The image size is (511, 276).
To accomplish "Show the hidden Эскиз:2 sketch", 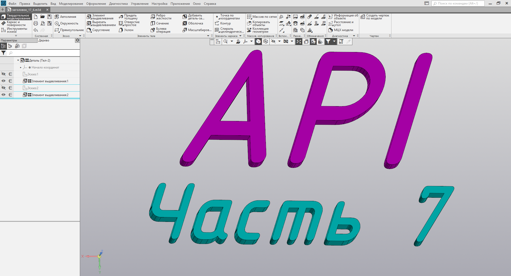I will pyautogui.click(x=3, y=88).
